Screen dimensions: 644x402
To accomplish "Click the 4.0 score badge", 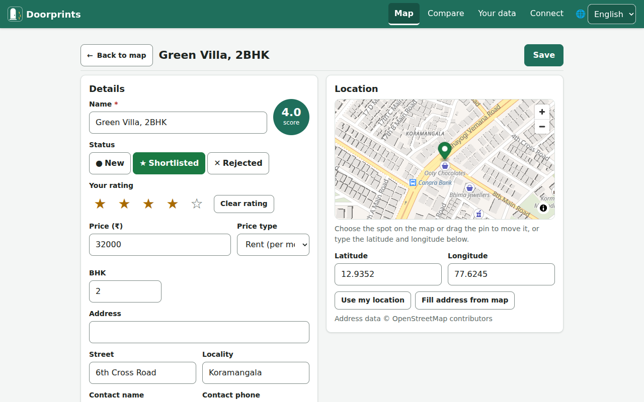I will coord(291,117).
